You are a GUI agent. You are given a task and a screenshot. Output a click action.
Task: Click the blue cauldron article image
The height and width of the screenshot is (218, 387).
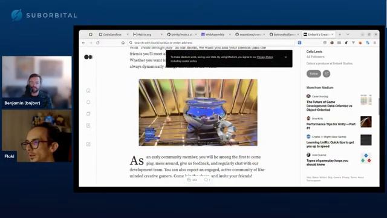tap(198, 113)
